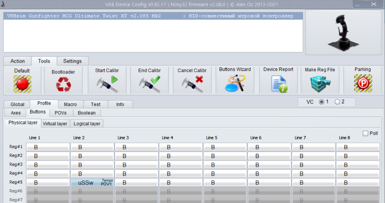
Task: Click the Reg#5 row label
Action: coord(16,182)
